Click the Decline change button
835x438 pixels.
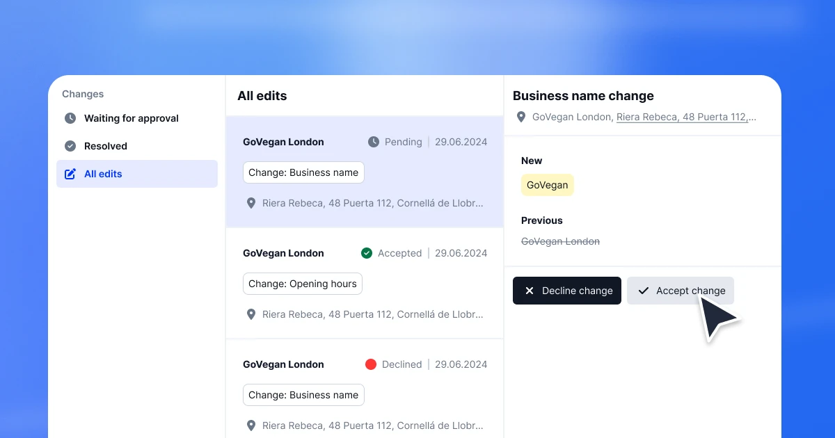566,291
